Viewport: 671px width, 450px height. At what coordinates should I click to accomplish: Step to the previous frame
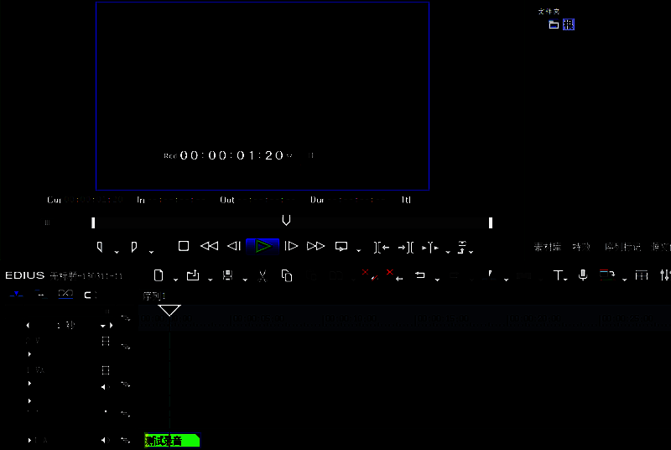(x=235, y=246)
